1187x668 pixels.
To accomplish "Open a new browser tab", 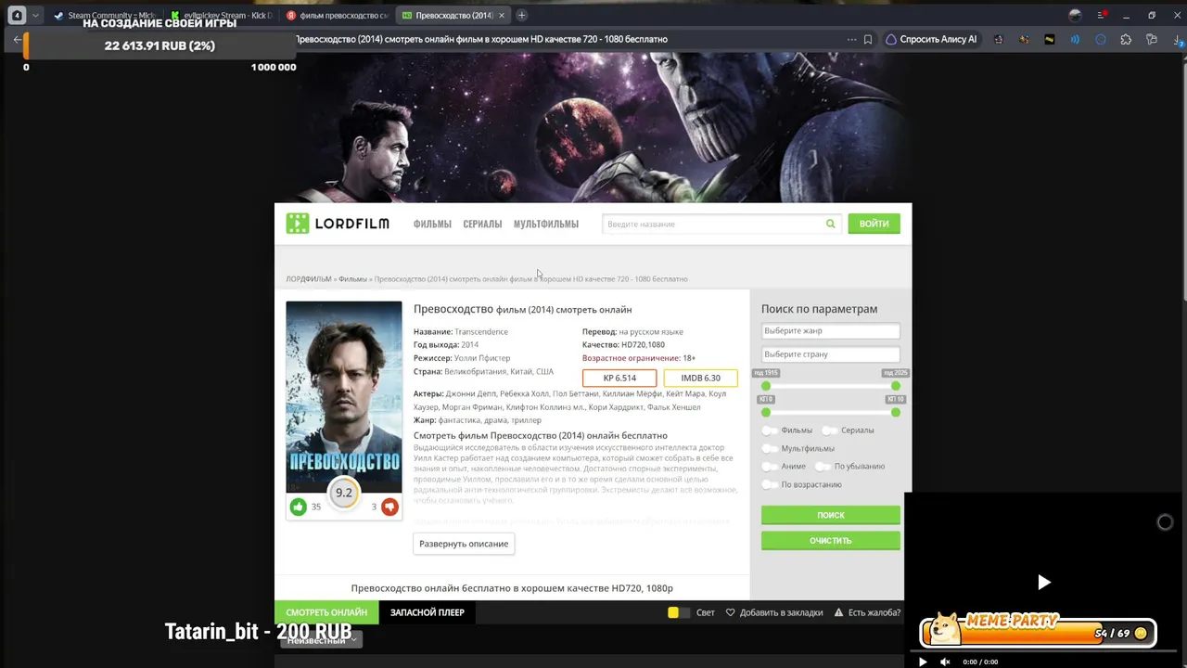I will [x=521, y=15].
